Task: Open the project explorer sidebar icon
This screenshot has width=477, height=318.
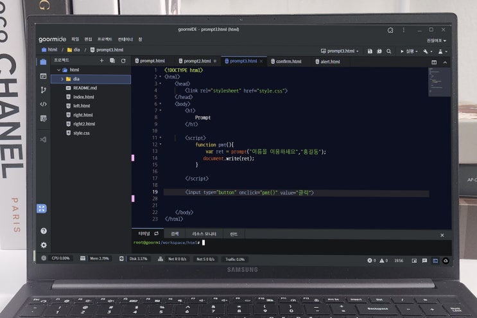Action: click(x=43, y=62)
